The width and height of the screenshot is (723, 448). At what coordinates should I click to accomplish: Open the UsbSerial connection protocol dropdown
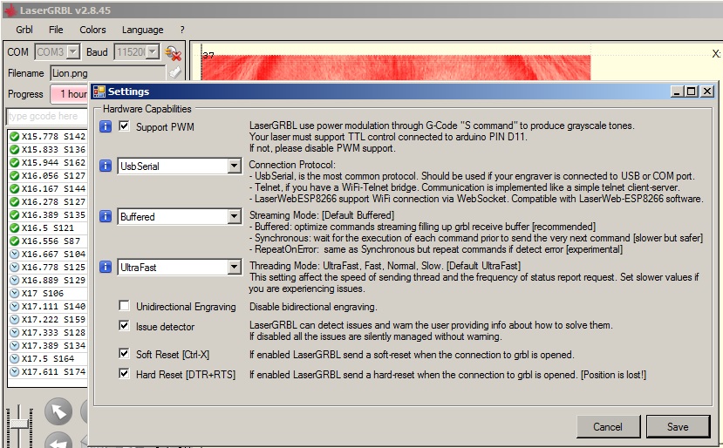(x=235, y=166)
